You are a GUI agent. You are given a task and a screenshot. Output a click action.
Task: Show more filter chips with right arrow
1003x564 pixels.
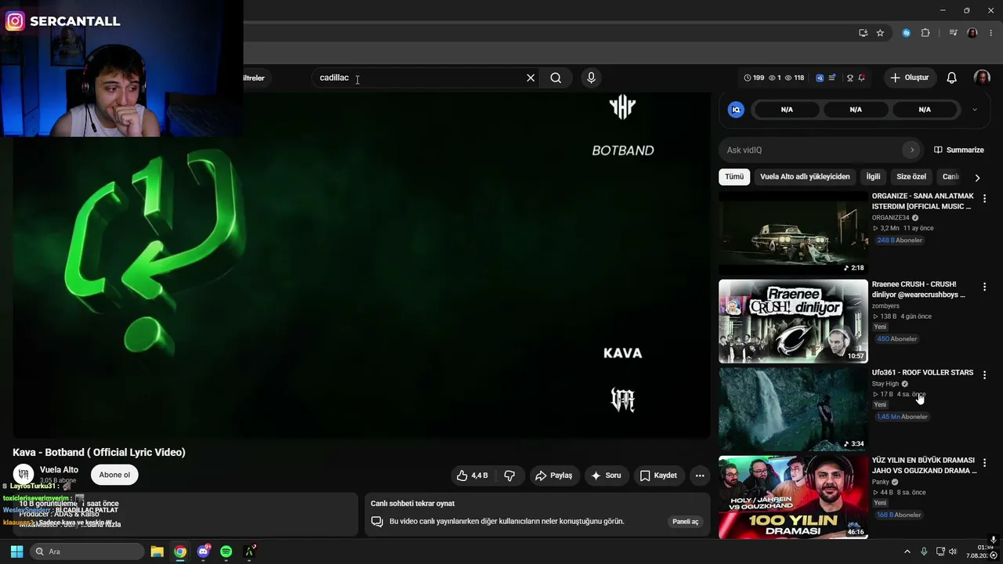point(977,177)
